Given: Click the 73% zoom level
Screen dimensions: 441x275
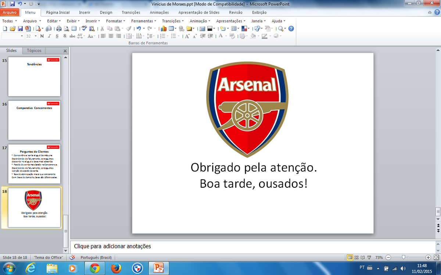Looking at the screenshot, I should click(379, 257).
